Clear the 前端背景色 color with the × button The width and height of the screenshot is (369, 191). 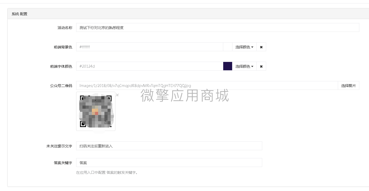click(261, 47)
